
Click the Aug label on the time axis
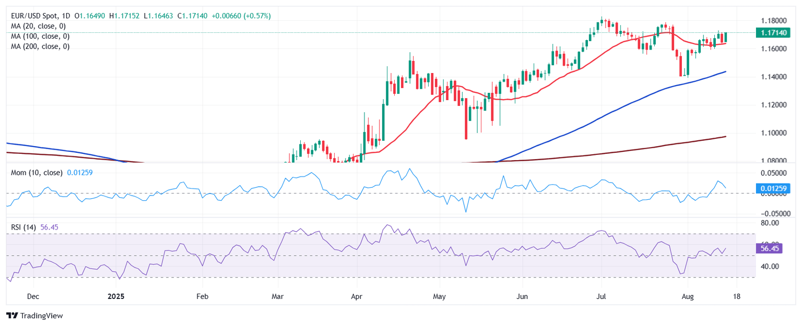[683, 296]
